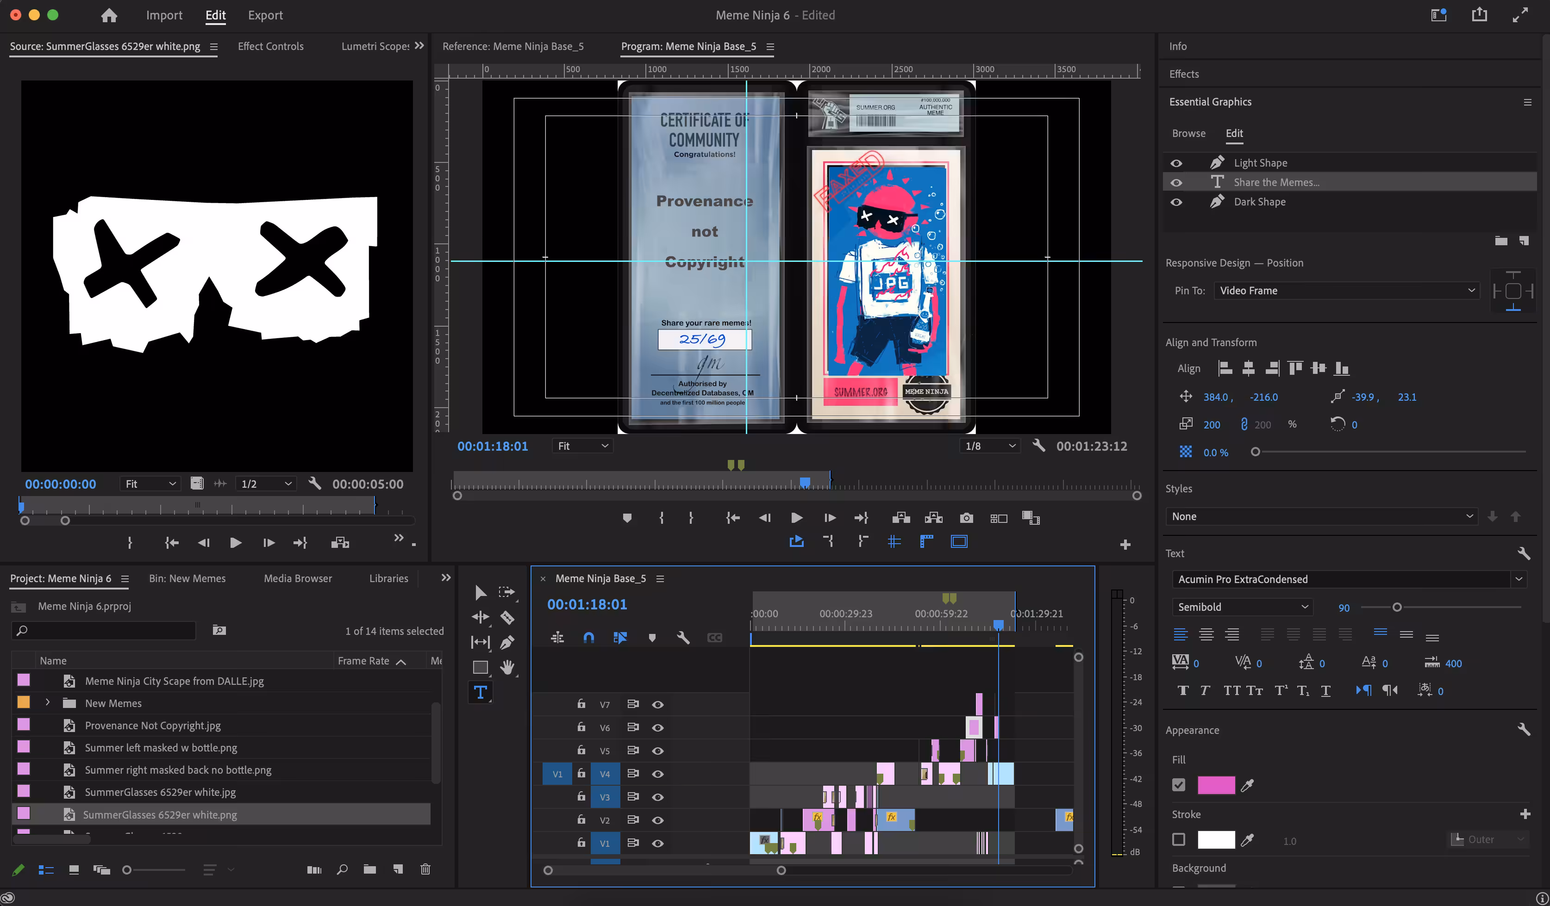The width and height of the screenshot is (1550, 906).
Task: Toggle V1 track output eye
Action: [x=657, y=844]
